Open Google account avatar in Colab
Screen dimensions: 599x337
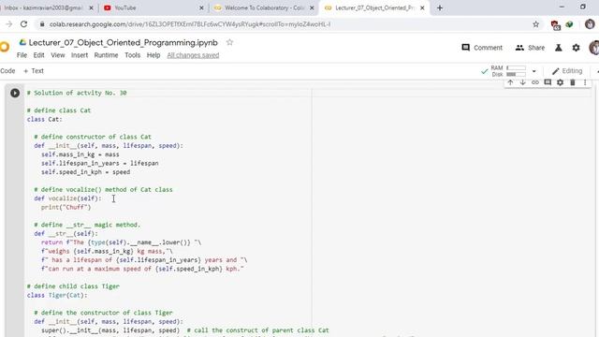(x=594, y=48)
